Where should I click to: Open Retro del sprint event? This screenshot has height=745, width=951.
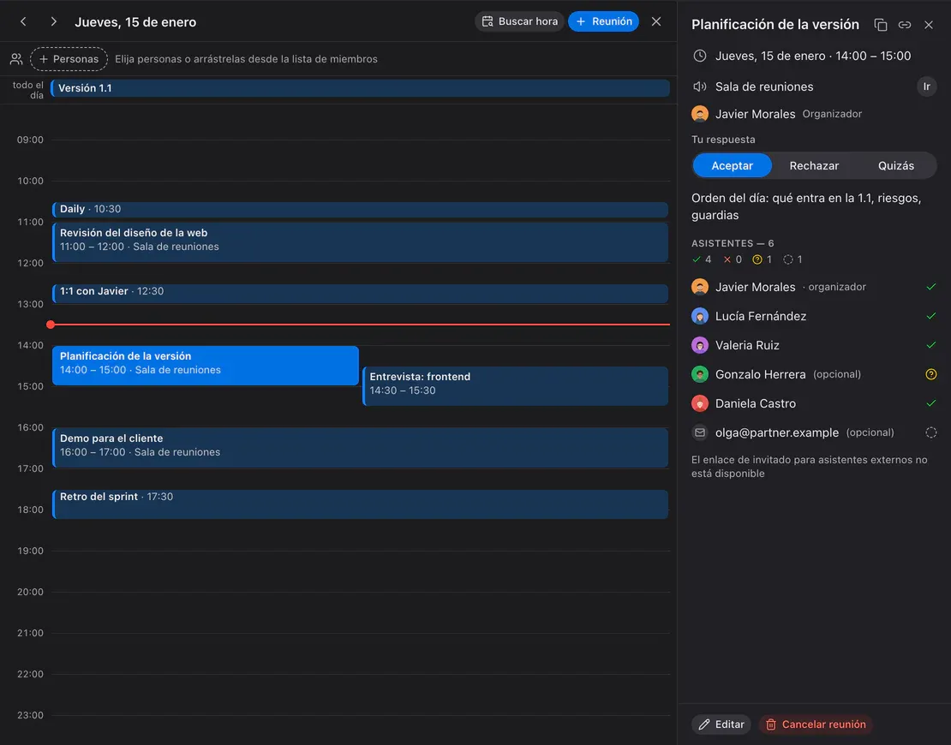pyautogui.click(x=360, y=504)
